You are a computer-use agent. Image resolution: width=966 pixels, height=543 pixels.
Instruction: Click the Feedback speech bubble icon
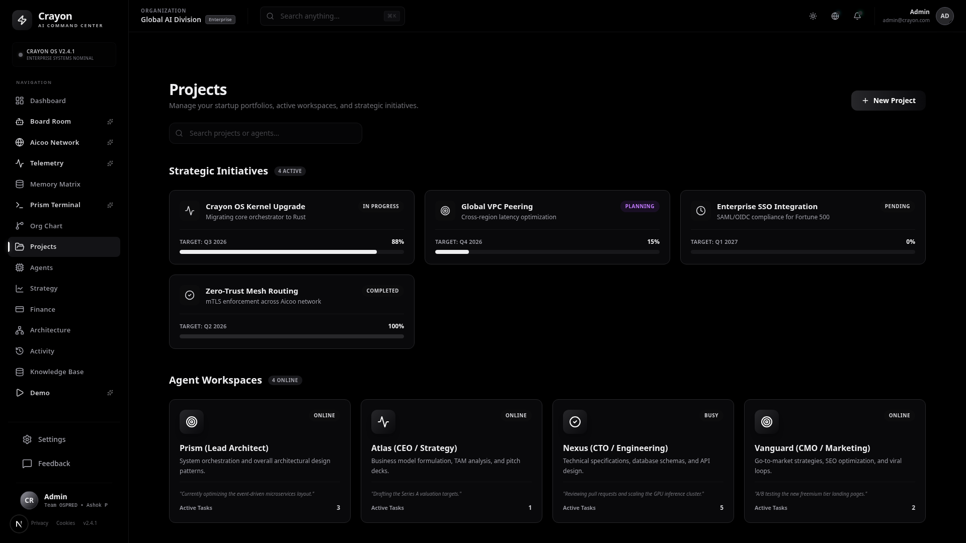pyautogui.click(x=27, y=464)
